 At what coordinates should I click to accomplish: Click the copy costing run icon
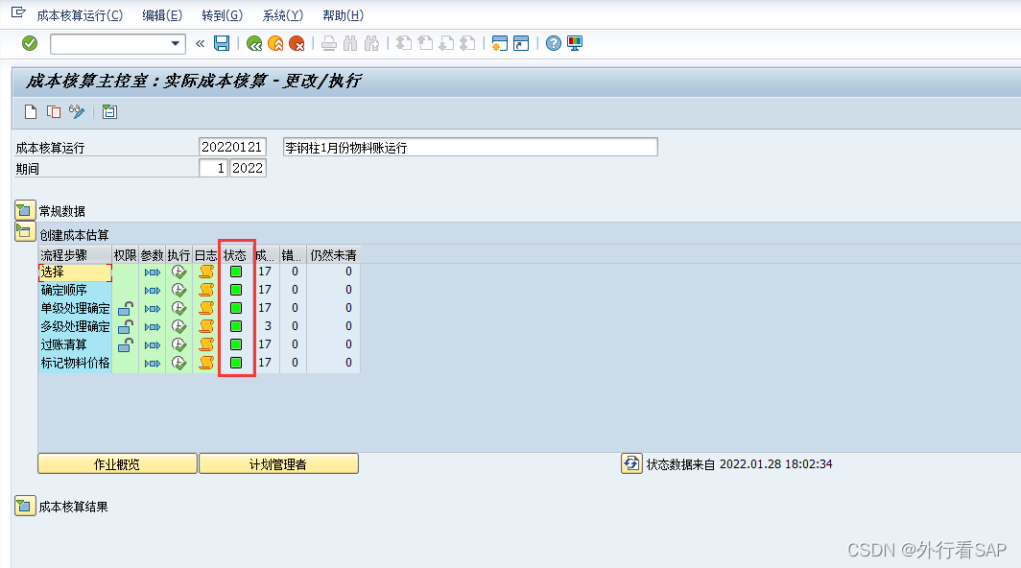coord(54,112)
